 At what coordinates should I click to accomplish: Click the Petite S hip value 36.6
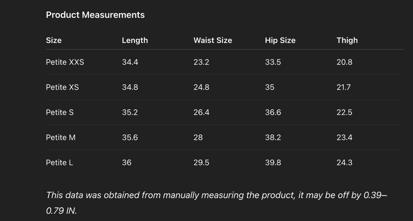point(273,112)
